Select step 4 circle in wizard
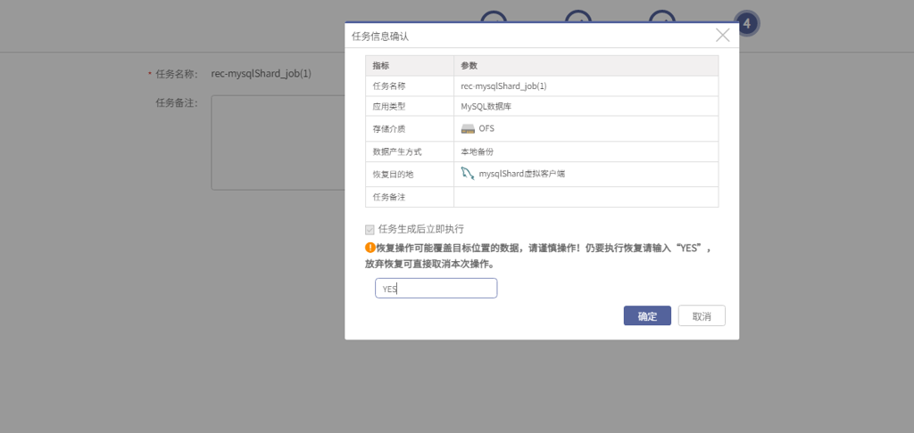Image resolution: width=914 pixels, height=433 pixels. click(747, 24)
